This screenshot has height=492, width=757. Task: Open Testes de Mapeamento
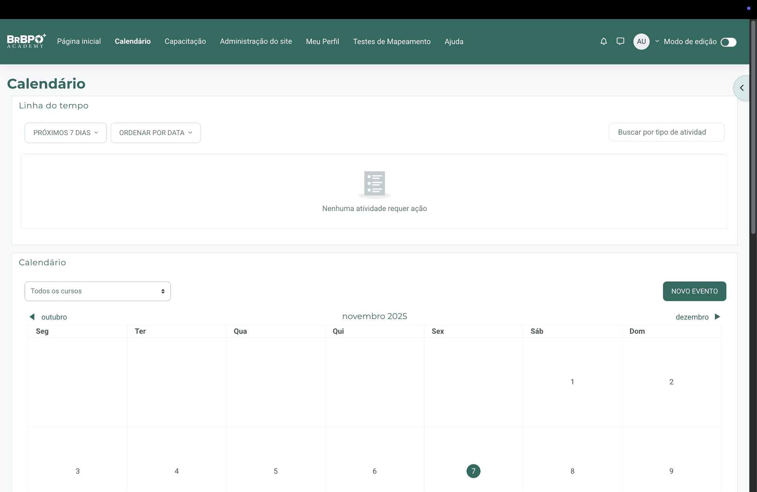click(392, 41)
